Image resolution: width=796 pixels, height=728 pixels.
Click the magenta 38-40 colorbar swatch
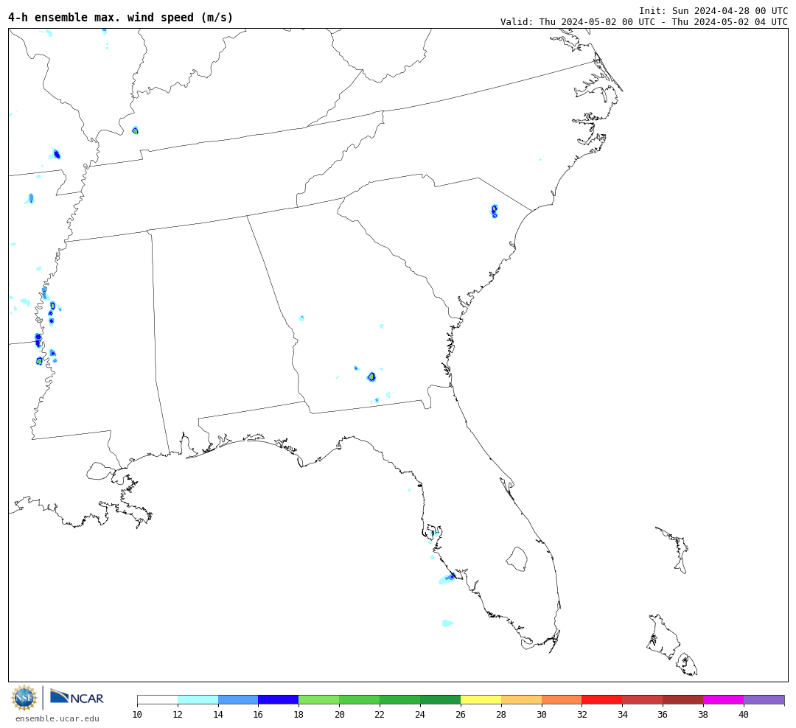724,699
